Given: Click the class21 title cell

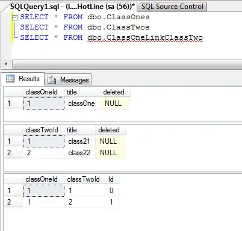Looking at the screenshot, I should pos(79,141).
